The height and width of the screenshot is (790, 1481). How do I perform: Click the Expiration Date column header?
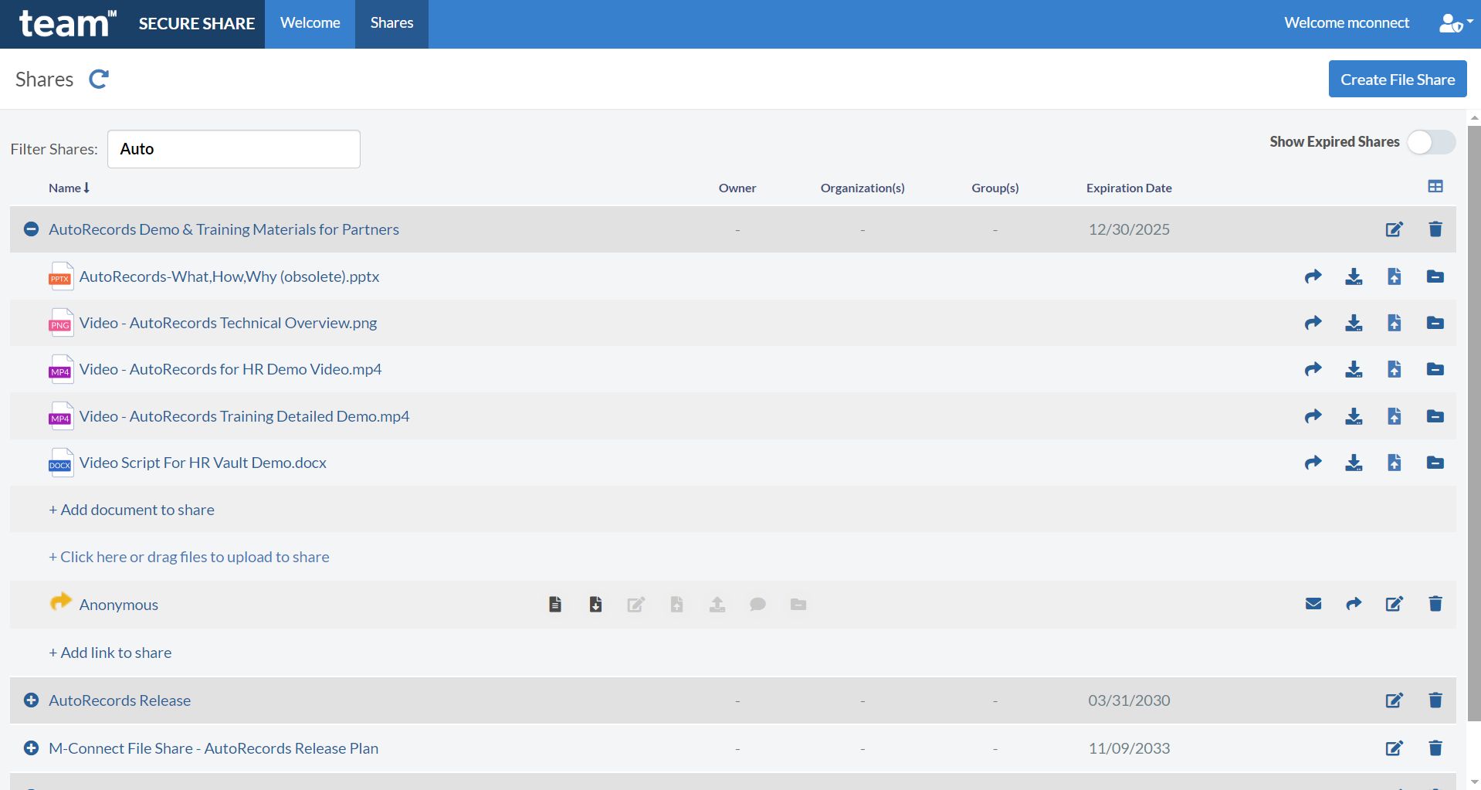[1129, 188]
